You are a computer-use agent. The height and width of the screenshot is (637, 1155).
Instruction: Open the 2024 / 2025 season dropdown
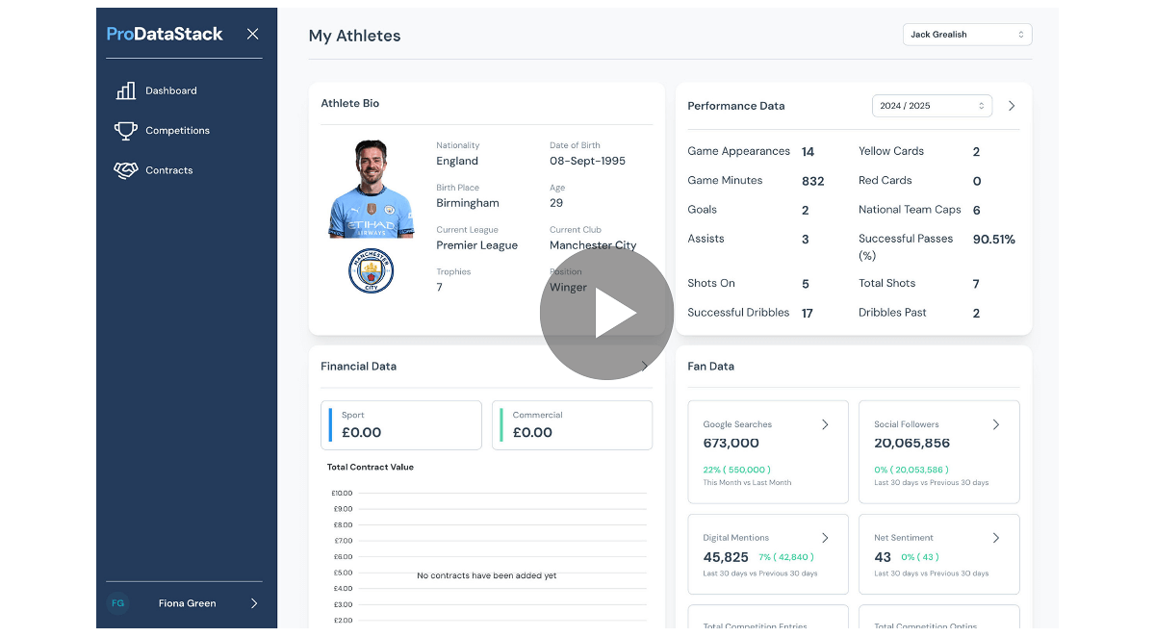click(931, 106)
